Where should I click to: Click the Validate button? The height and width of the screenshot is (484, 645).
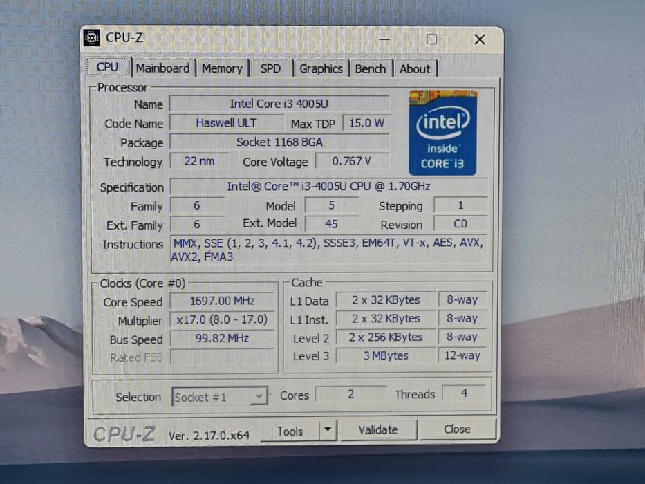(378, 429)
